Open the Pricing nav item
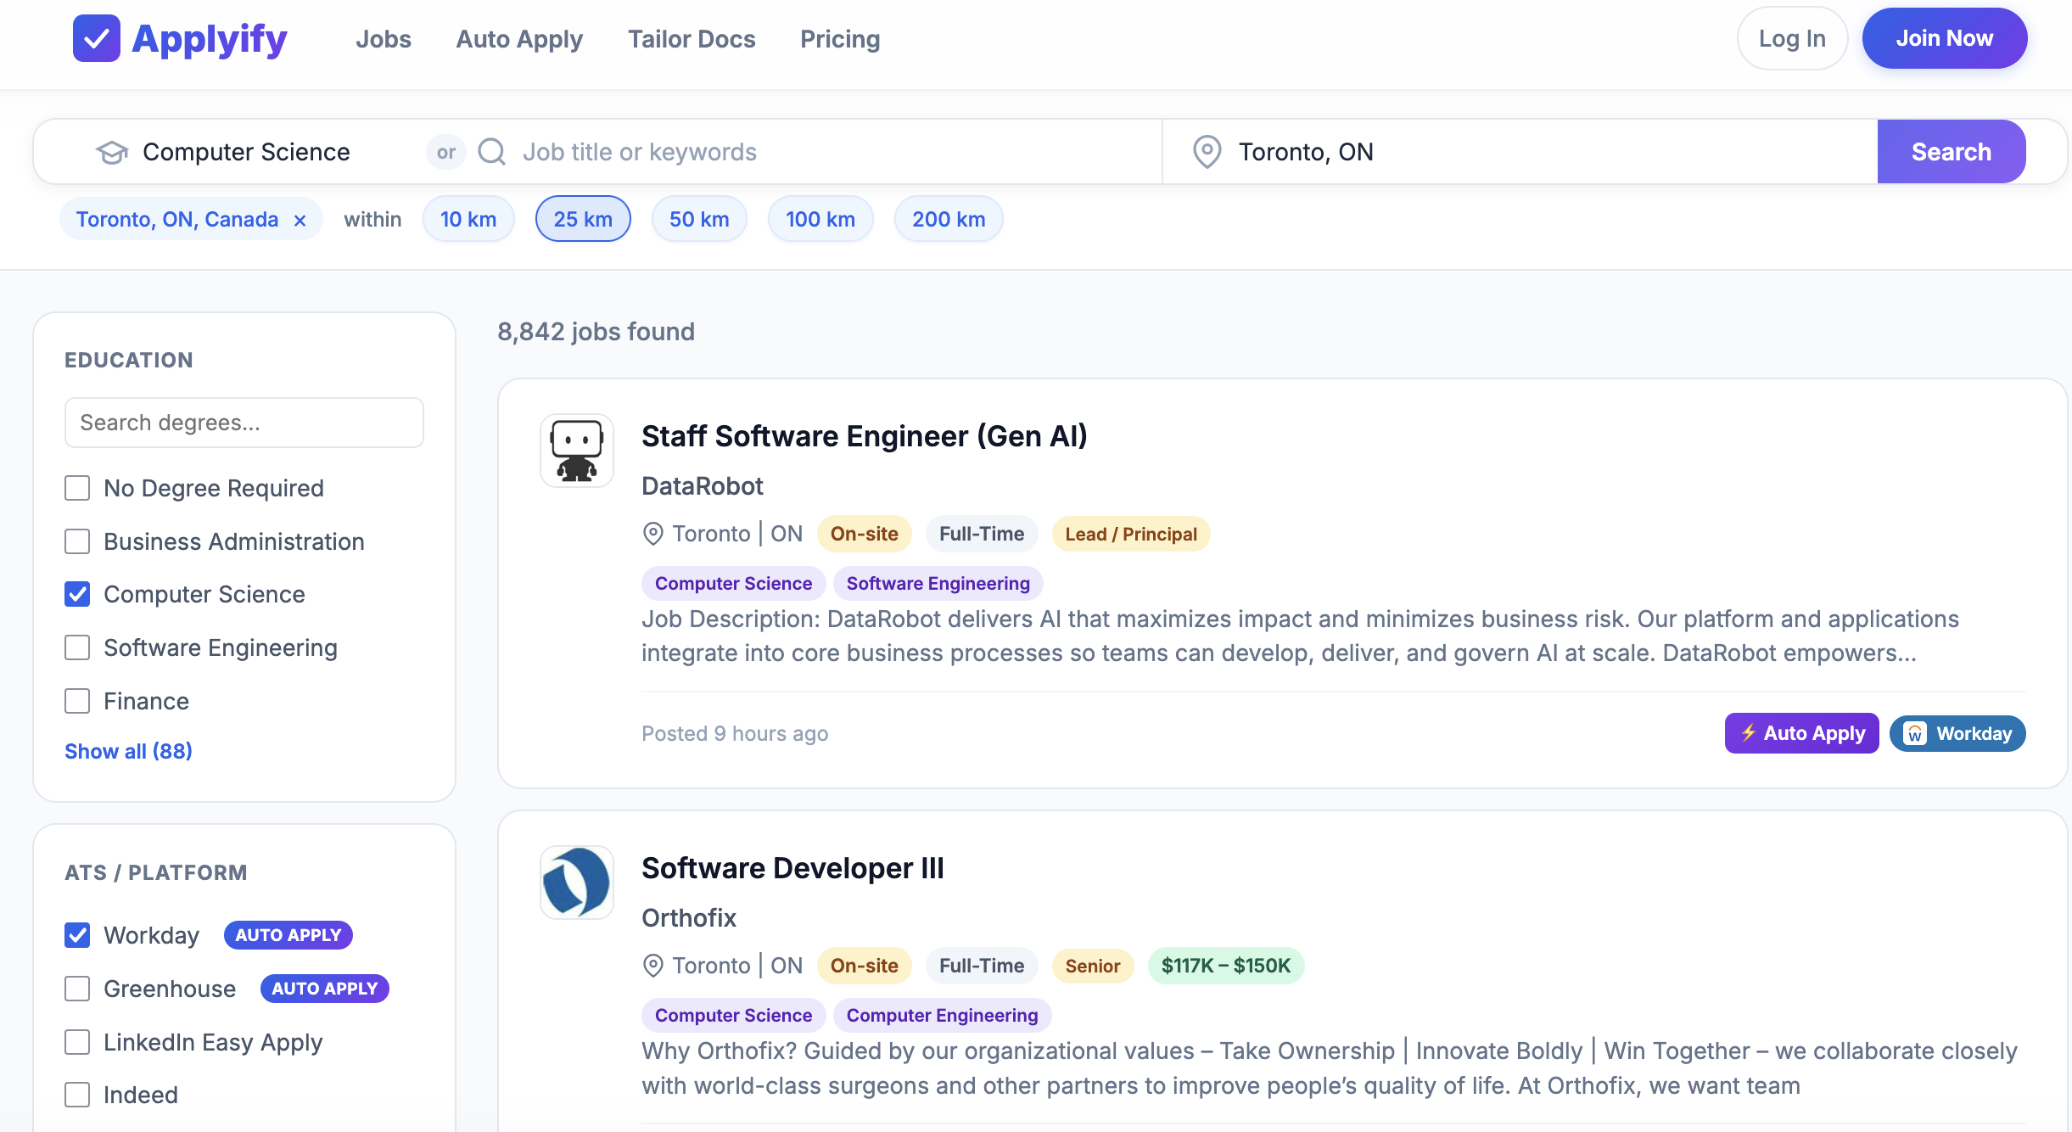2072x1132 pixels. [840, 39]
